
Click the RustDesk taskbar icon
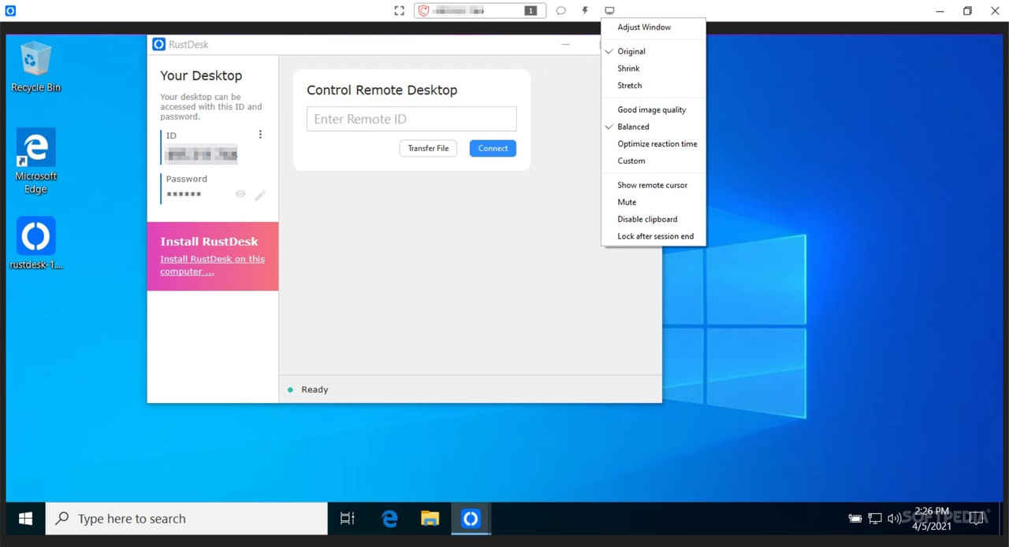tap(471, 519)
